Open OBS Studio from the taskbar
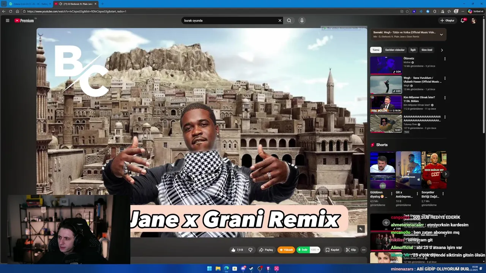Viewport: 486px width, 273px height. coord(260,268)
